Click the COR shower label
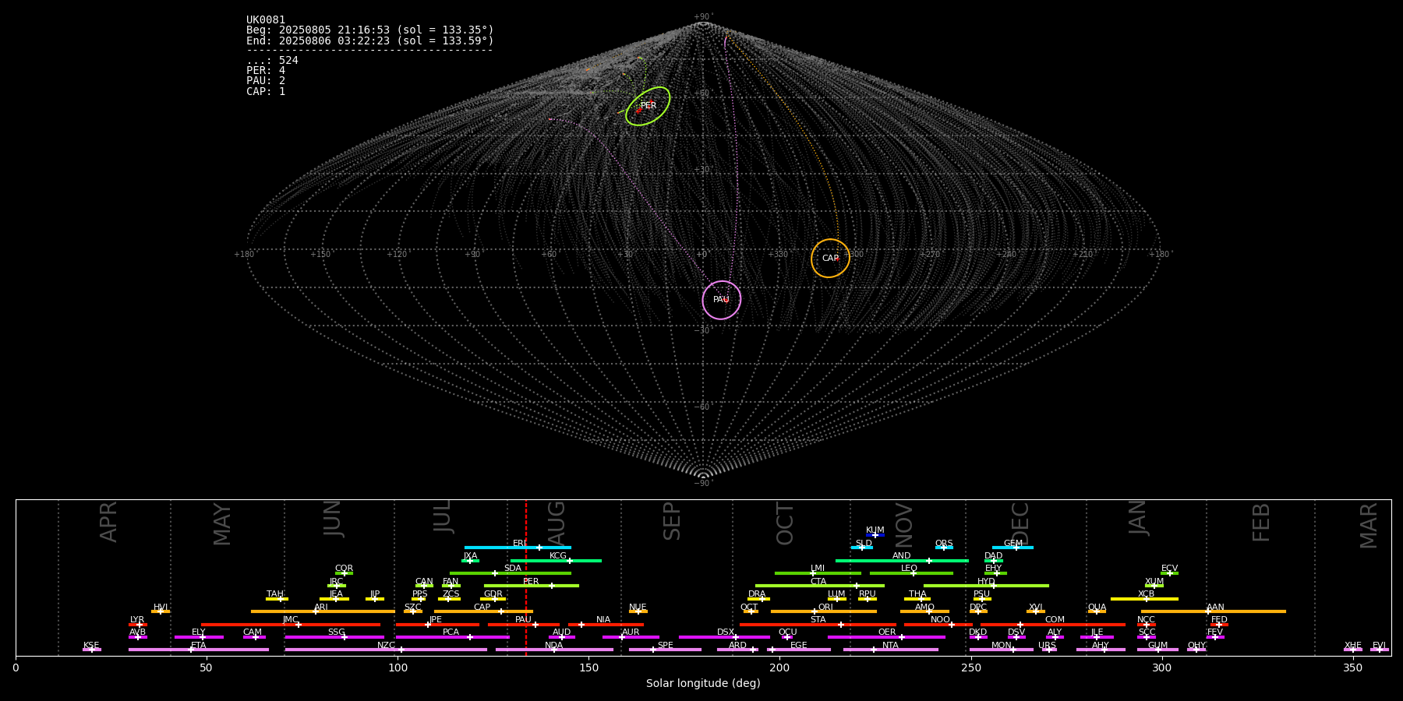This screenshot has width=1403, height=701. click(344, 569)
